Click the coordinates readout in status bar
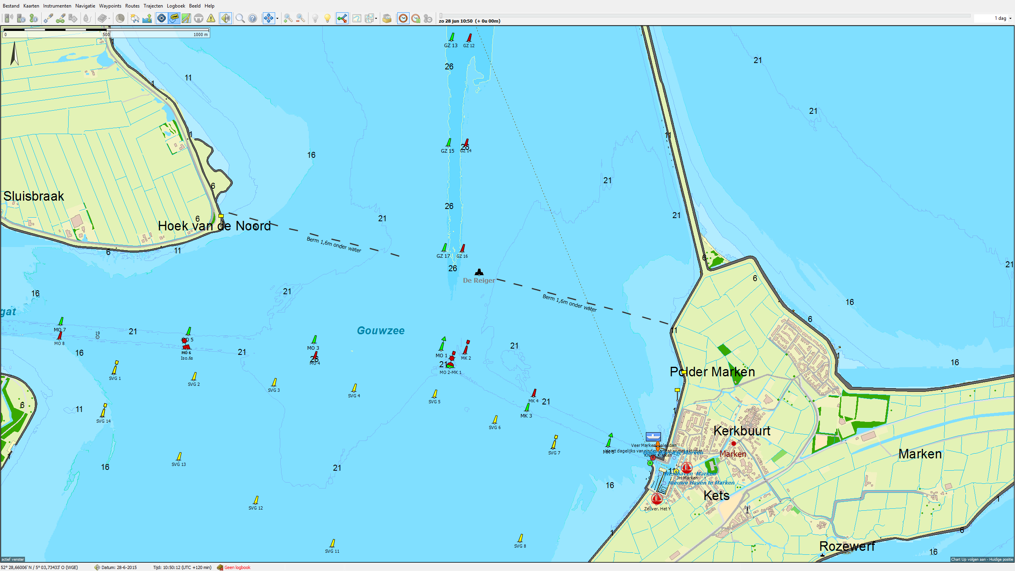Screen dimensions: 1015x571 click(40, 567)
